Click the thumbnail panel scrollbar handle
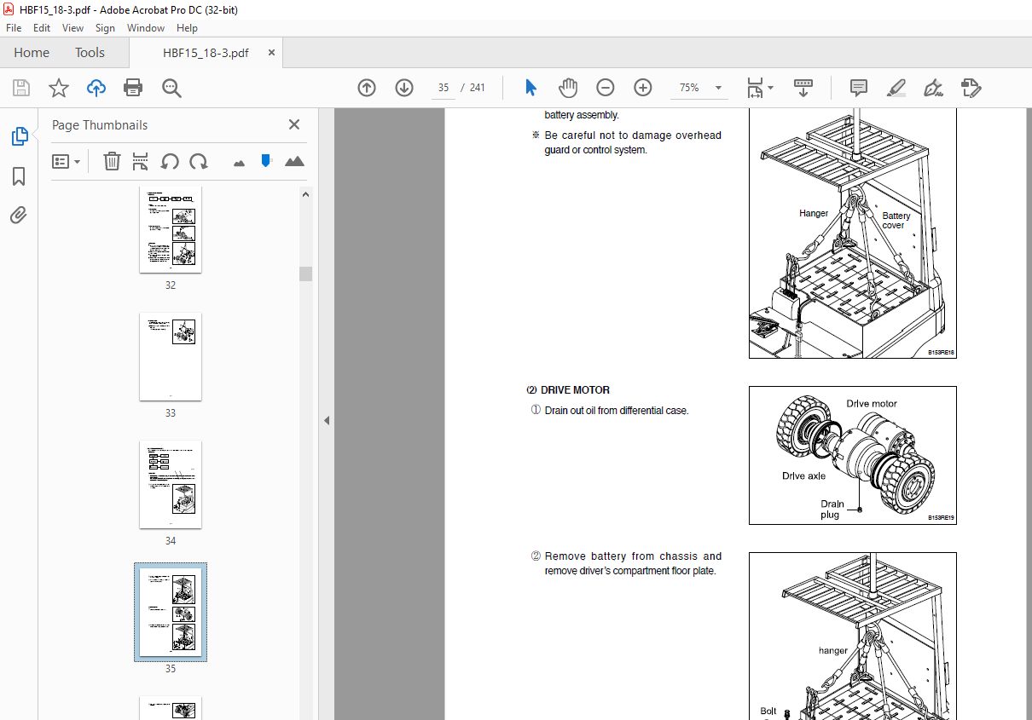 click(x=305, y=274)
